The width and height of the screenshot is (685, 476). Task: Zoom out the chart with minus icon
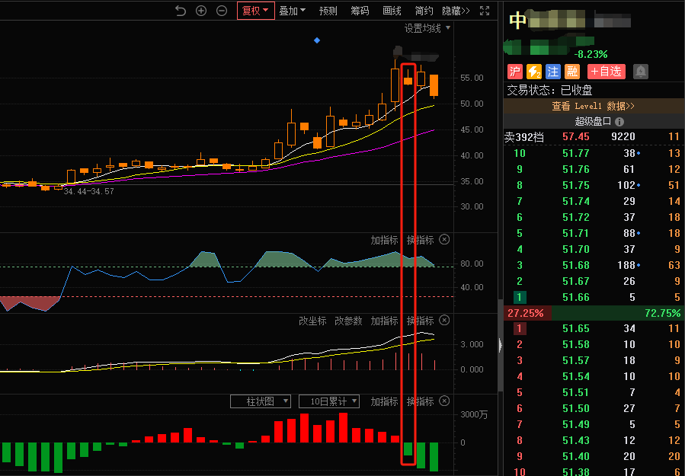pos(222,11)
